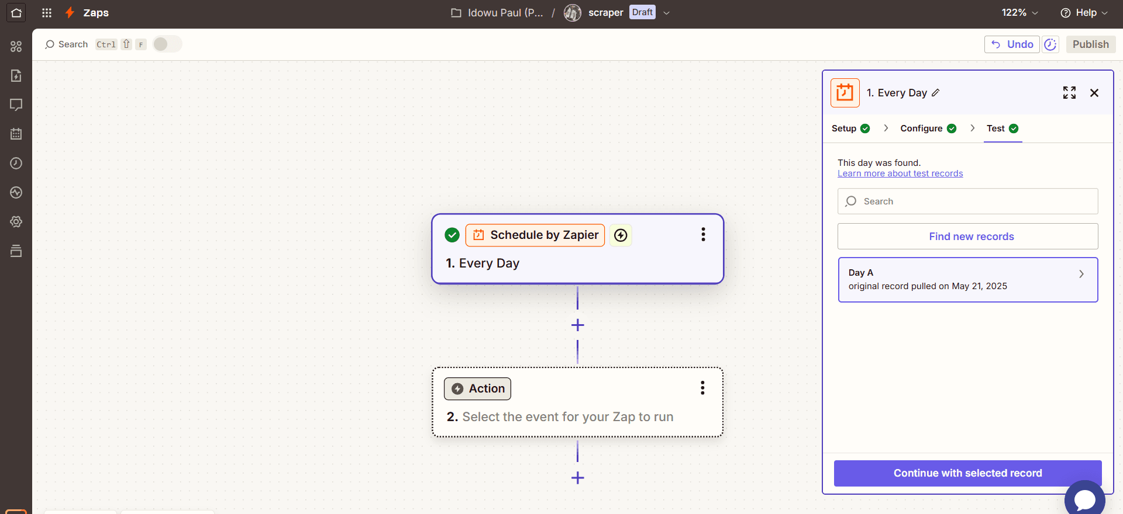
Task: Select the 1. Every Day step card
Action: [x=578, y=249]
